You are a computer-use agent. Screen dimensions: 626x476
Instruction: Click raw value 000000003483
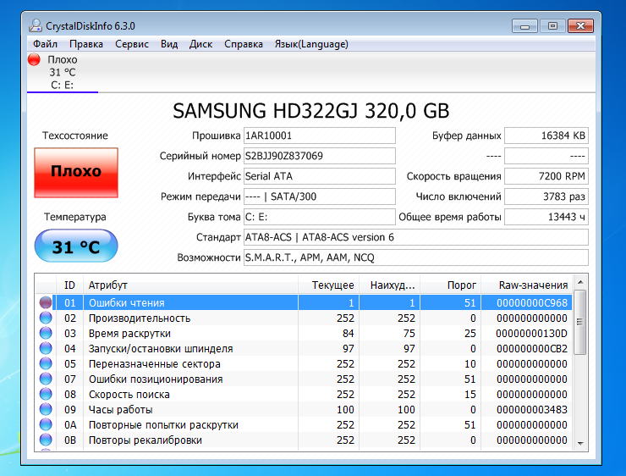pyautogui.click(x=532, y=409)
